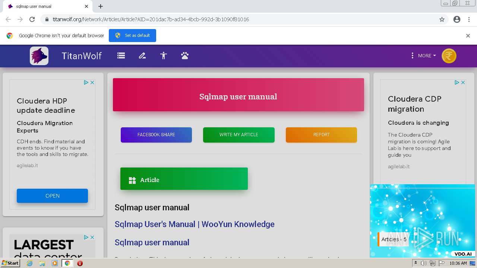477x268 pixels.
Task: Click the pink Sqlmap user manual title banner
Action: pos(238,95)
